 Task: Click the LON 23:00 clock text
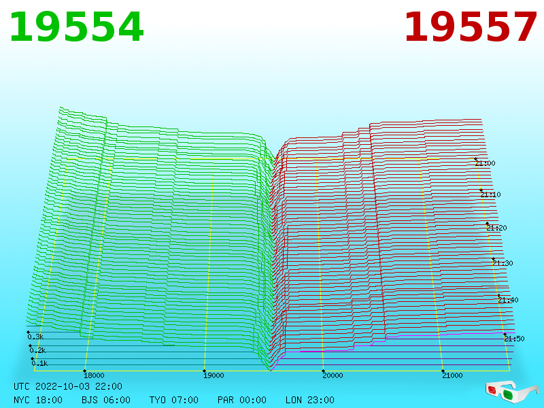click(310, 400)
